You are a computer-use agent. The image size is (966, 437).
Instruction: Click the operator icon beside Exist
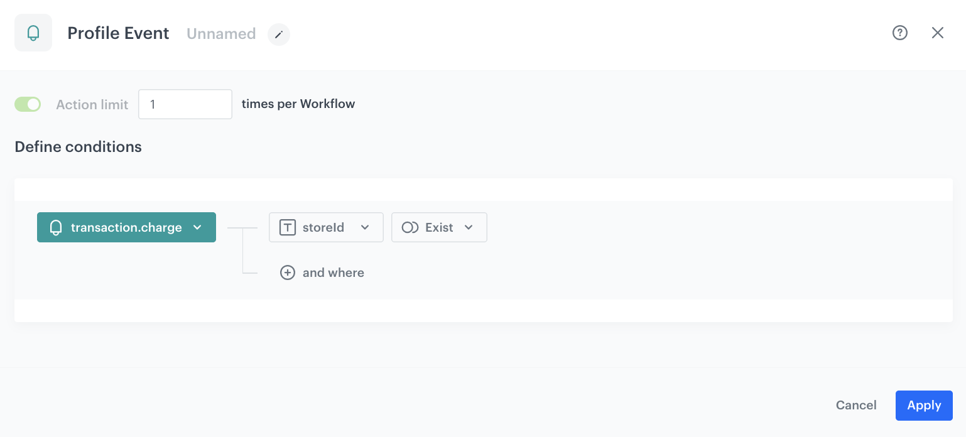tap(410, 227)
